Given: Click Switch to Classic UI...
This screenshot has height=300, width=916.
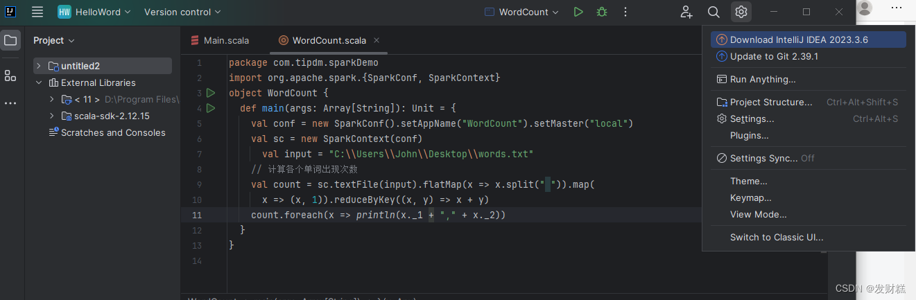Looking at the screenshot, I should coord(809,237).
